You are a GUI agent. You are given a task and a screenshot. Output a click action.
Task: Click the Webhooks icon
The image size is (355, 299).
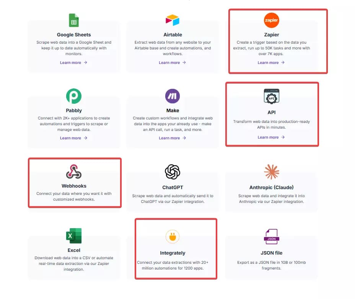pos(74,172)
